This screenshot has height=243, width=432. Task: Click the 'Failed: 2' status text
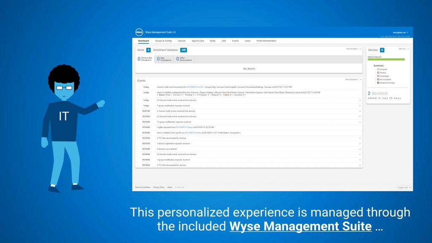[x=227, y=95]
